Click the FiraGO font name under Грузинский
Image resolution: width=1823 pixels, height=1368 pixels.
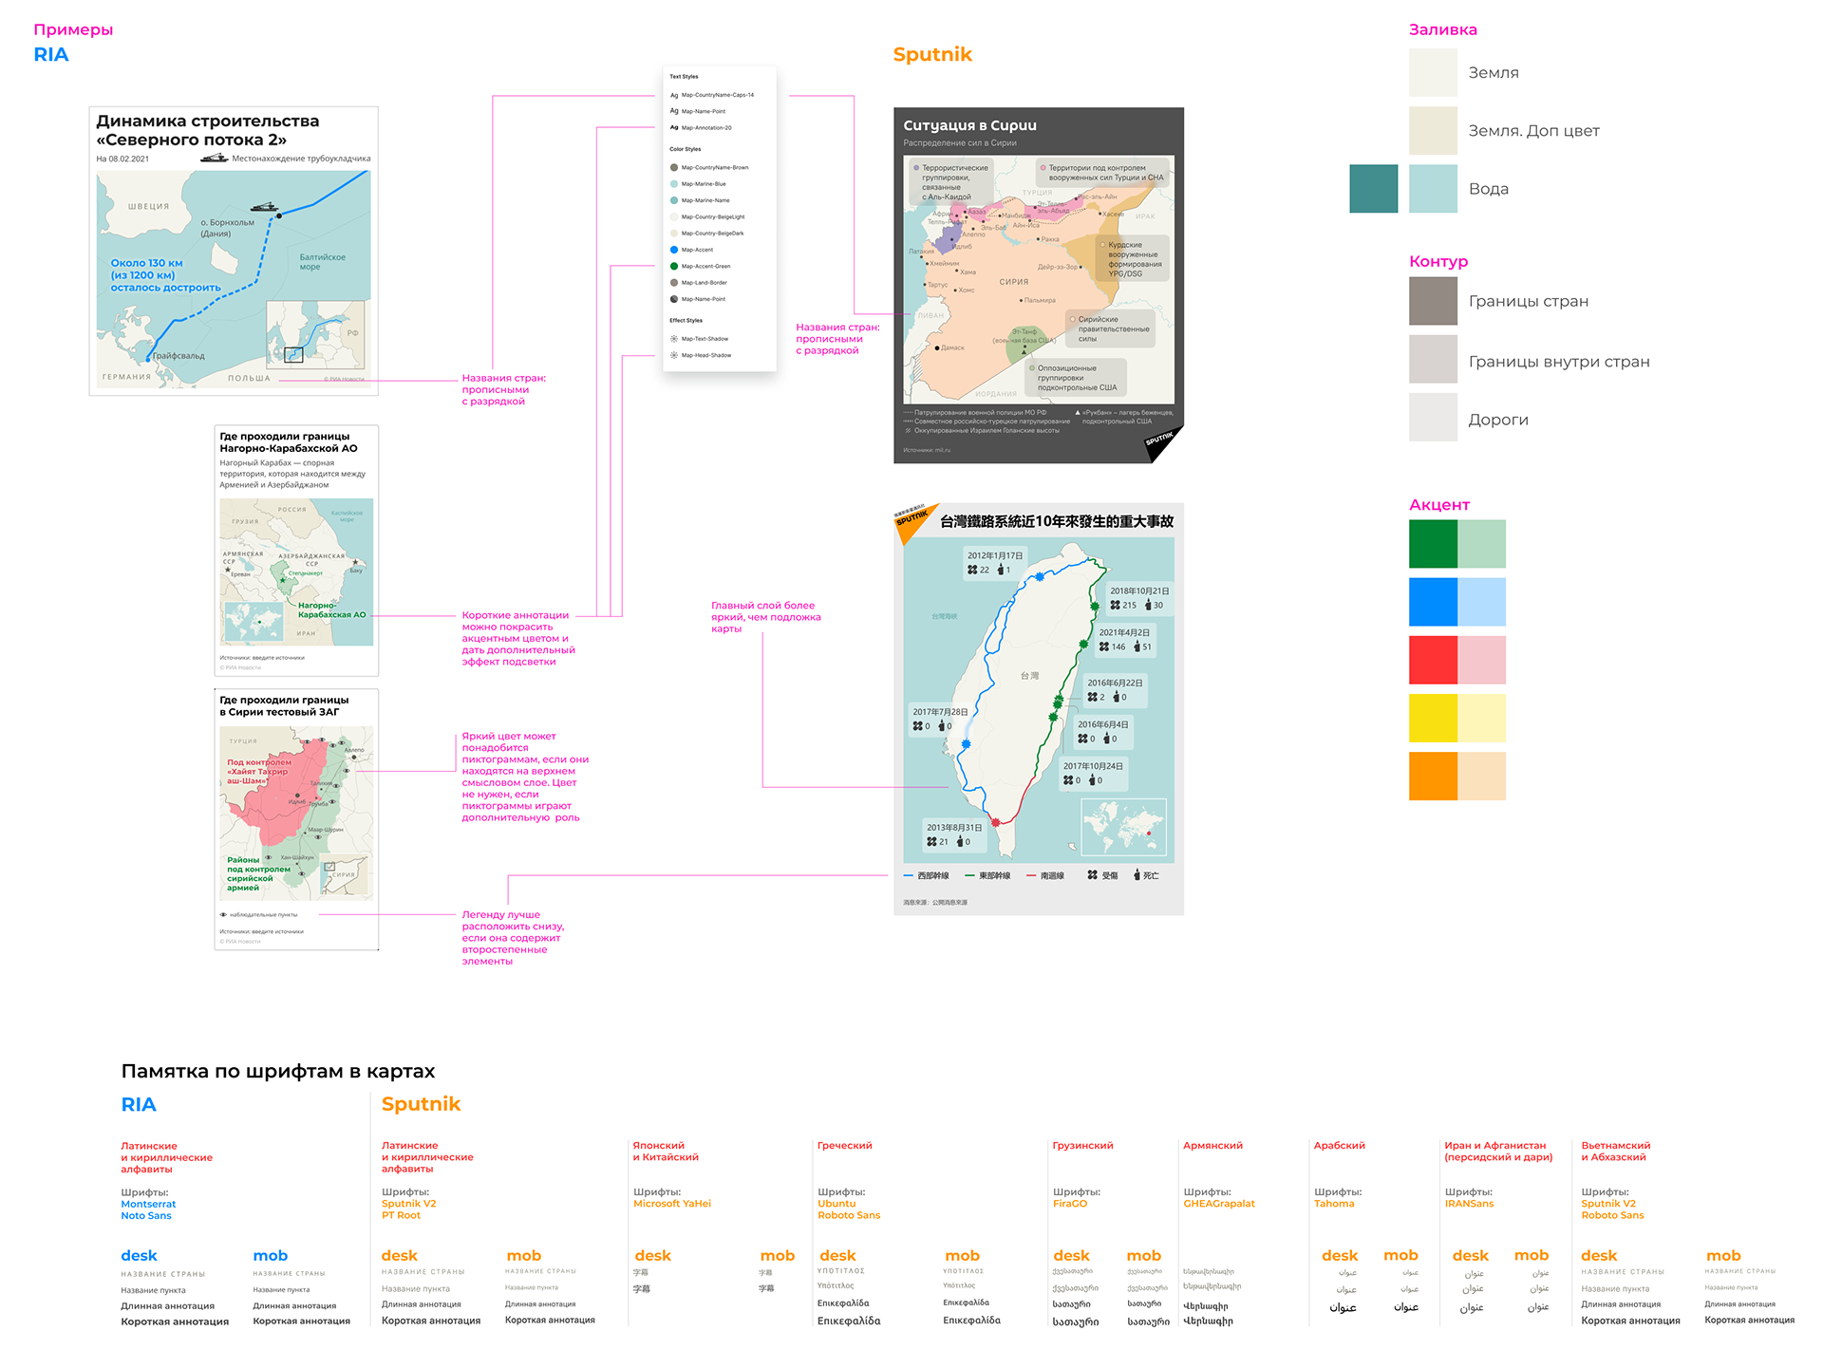point(1070,1204)
